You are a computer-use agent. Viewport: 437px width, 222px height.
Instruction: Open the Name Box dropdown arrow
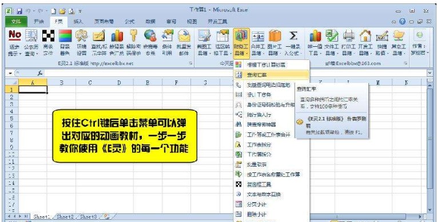(x=10, y=73)
